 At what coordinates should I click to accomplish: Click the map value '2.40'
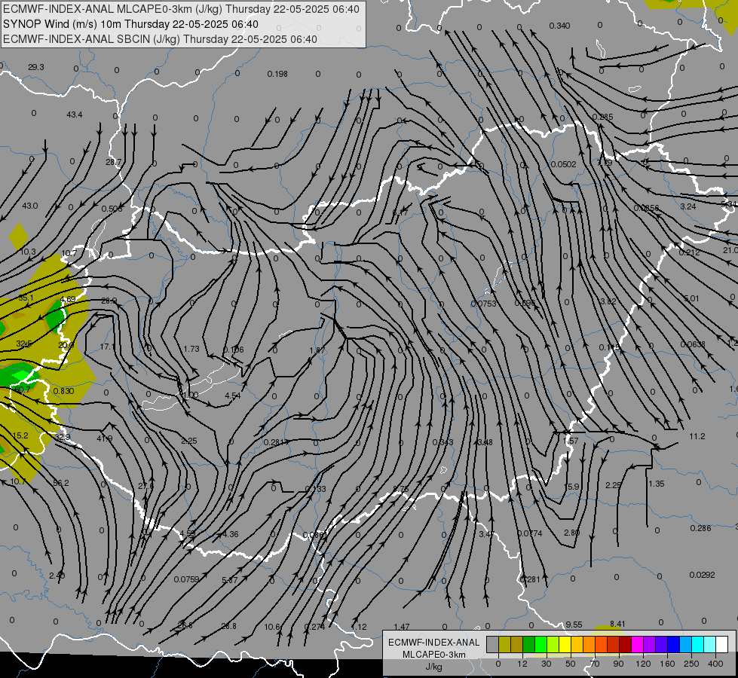coord(57,576)
